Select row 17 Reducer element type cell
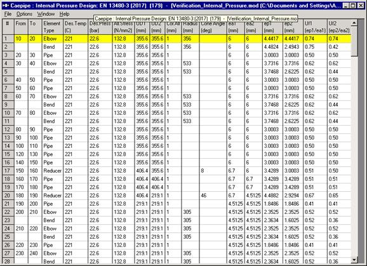367x266 pixels. pyautogui.click(x=53, y=171)
